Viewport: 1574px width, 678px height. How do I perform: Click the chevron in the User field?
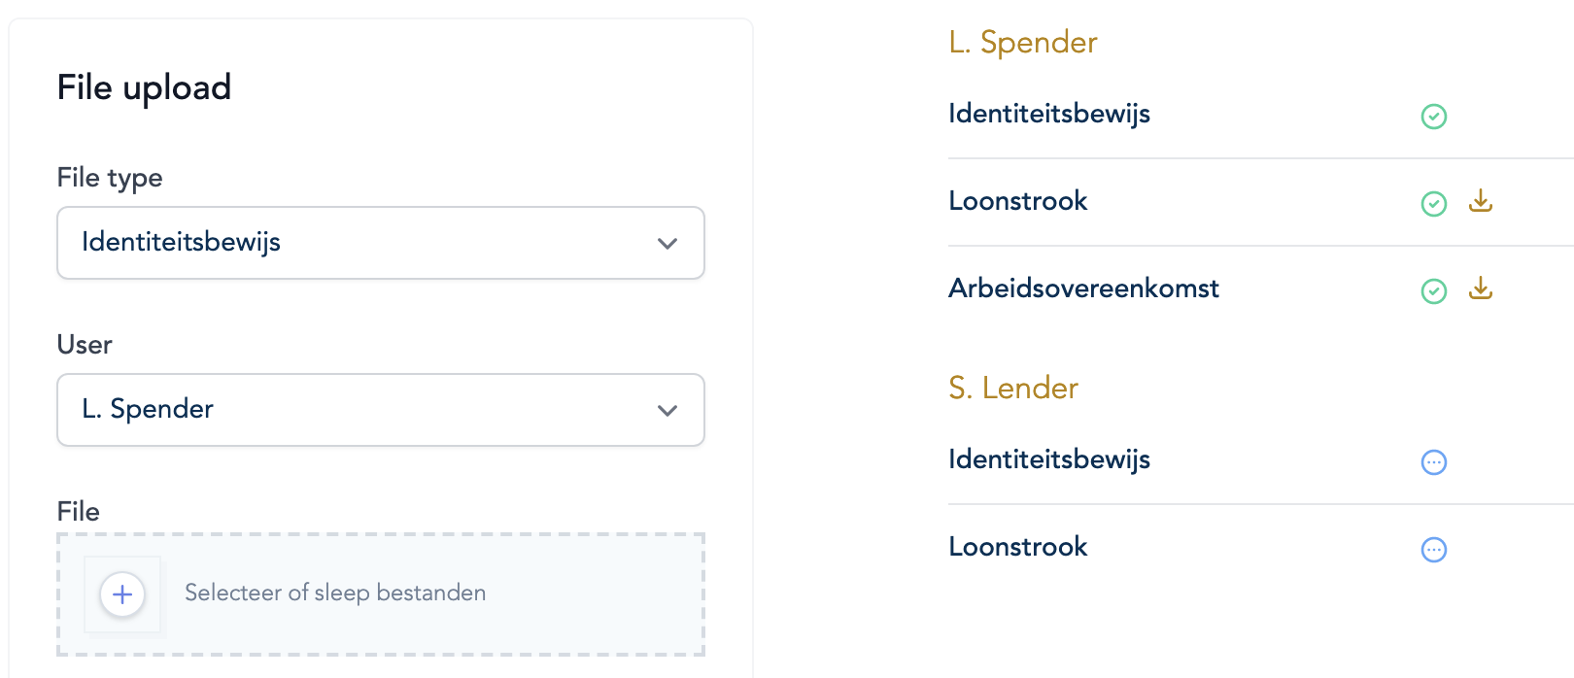(x=667, y=411)
